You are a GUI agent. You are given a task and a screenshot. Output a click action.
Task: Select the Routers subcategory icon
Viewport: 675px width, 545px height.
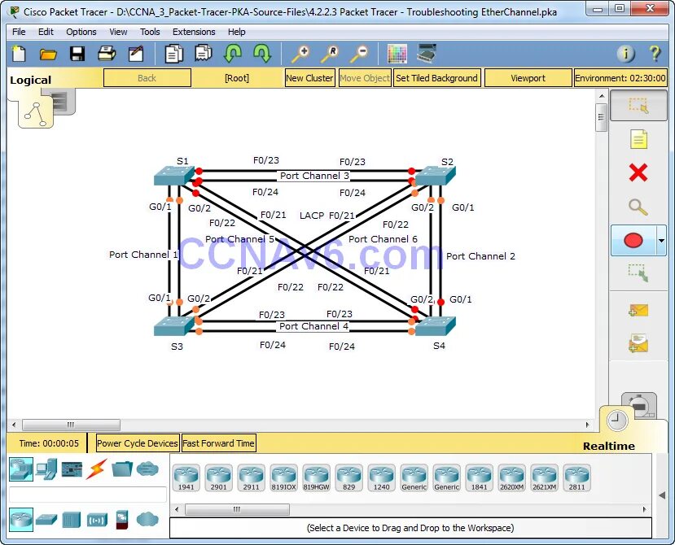[21, 519]
